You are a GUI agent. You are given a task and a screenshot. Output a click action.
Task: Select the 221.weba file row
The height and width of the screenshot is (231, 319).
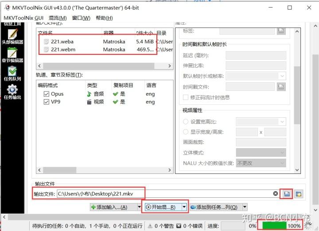(105, 42)
